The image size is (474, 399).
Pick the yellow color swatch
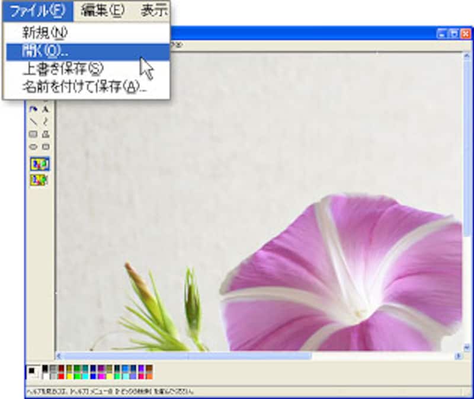click(69, 375)
